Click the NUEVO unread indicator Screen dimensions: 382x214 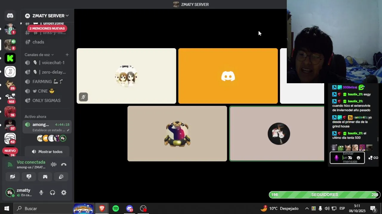(x=10, y=151)
